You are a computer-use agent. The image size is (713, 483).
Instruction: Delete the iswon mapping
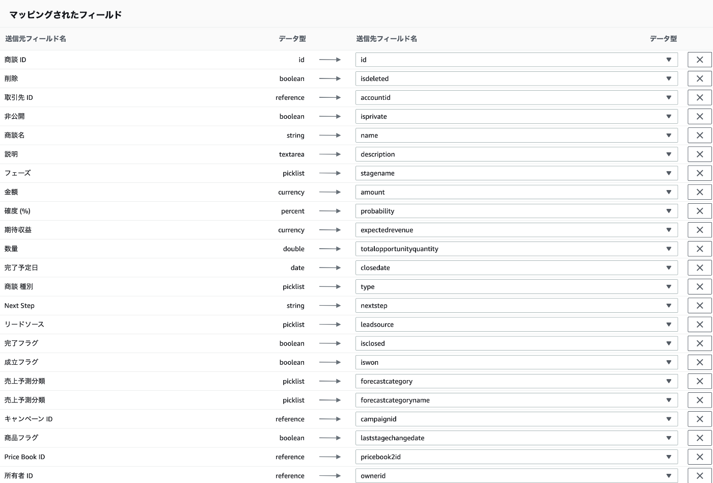point(699,362)
